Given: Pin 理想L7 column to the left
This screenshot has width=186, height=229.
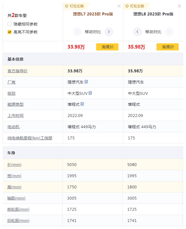Looking at the screenshot, I should [74, 6].
